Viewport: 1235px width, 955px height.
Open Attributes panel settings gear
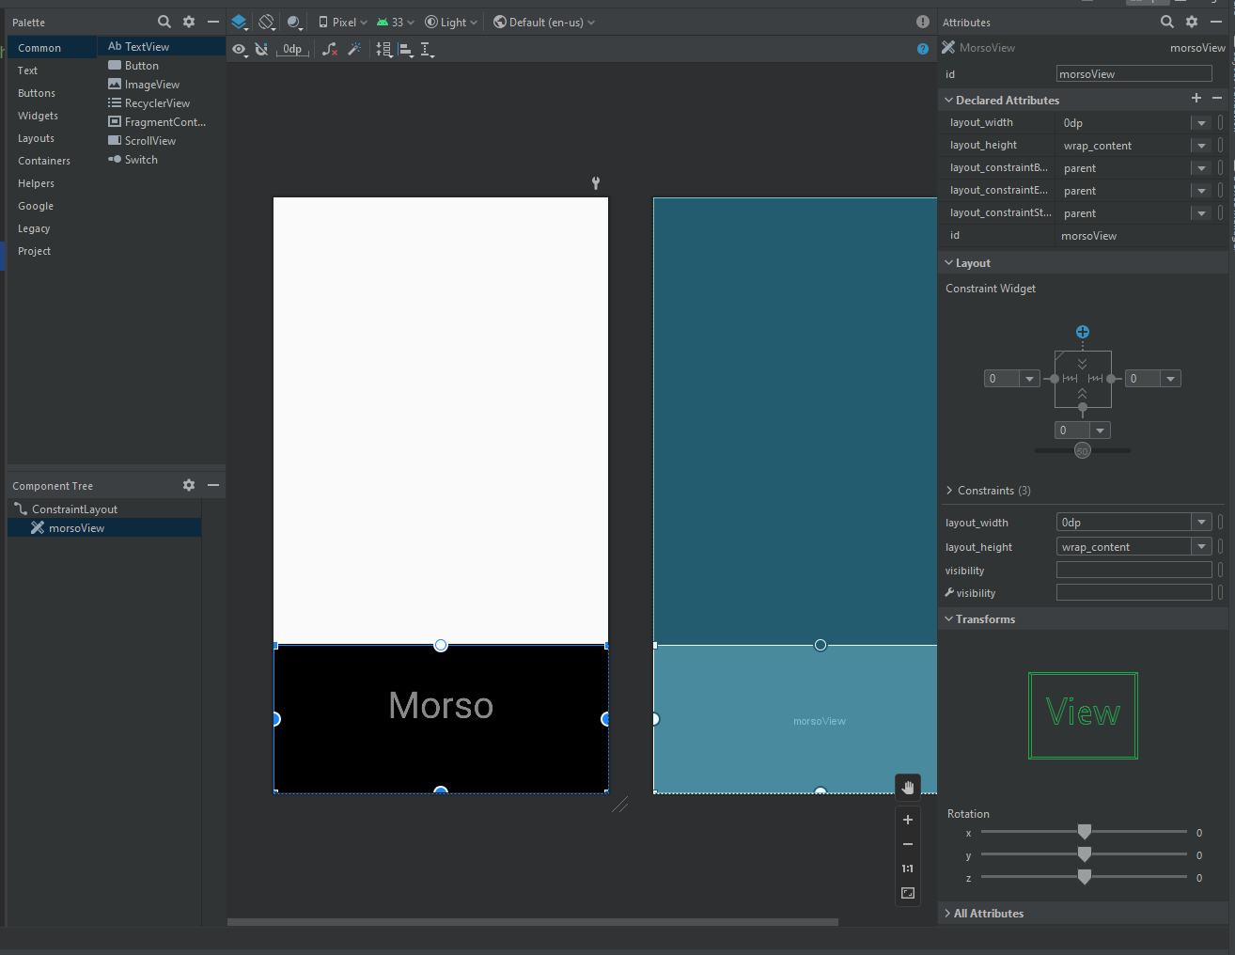coord(1192,22)
